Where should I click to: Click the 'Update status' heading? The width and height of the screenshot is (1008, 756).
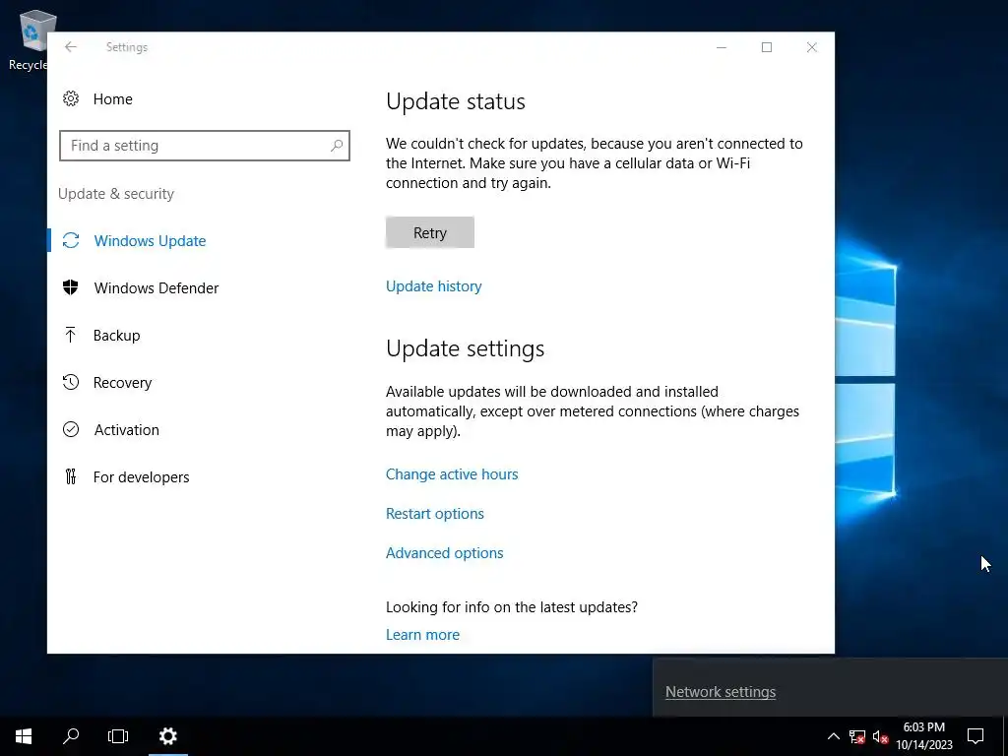click(x=456, y=101)
